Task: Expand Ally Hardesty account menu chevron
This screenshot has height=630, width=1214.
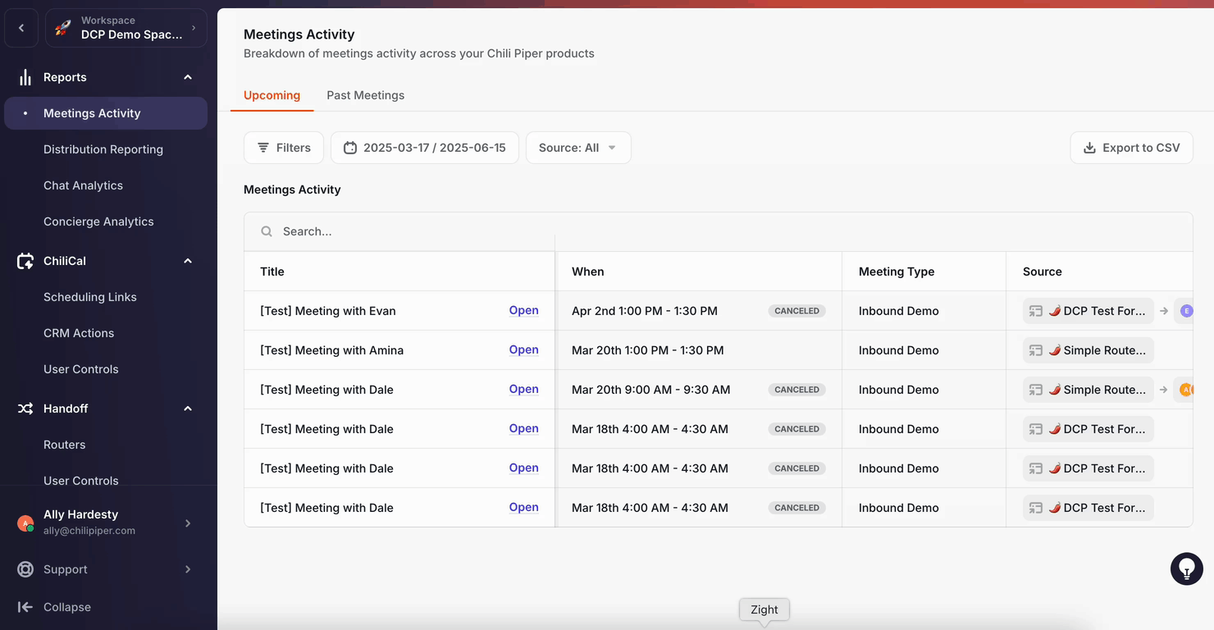Action: tap(188, 523)
